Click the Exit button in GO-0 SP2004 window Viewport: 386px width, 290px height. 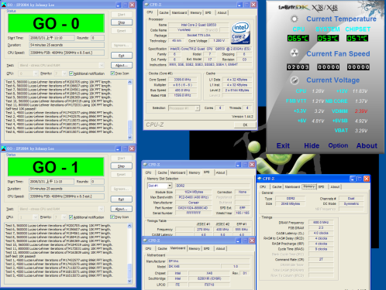pos(122,56)
